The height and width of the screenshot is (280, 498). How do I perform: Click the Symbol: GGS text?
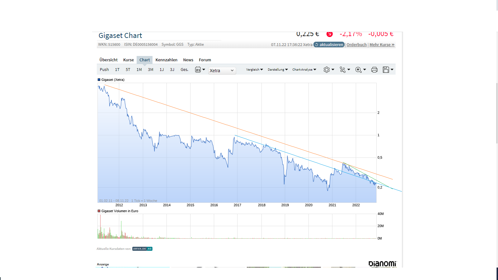[x=172, y=44]
